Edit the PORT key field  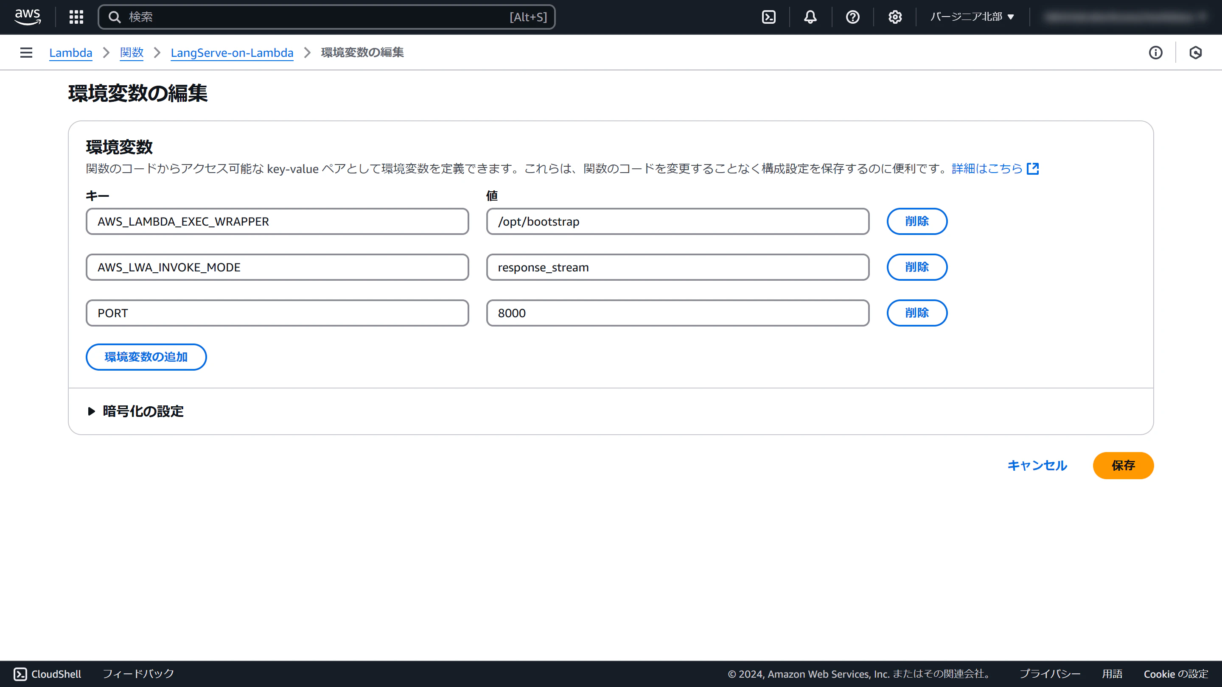click(x=277, y=313)
